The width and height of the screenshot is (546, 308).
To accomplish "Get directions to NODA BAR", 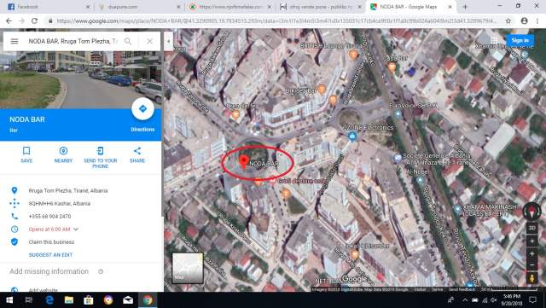I will [142, 108].
